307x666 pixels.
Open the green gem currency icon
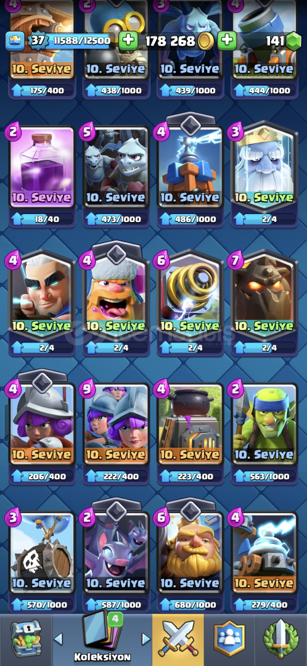(293, 41)
